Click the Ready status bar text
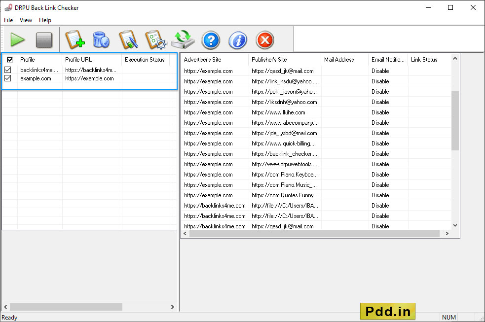The height and width of the screenshot is (322, 485). tap(9, 318)
